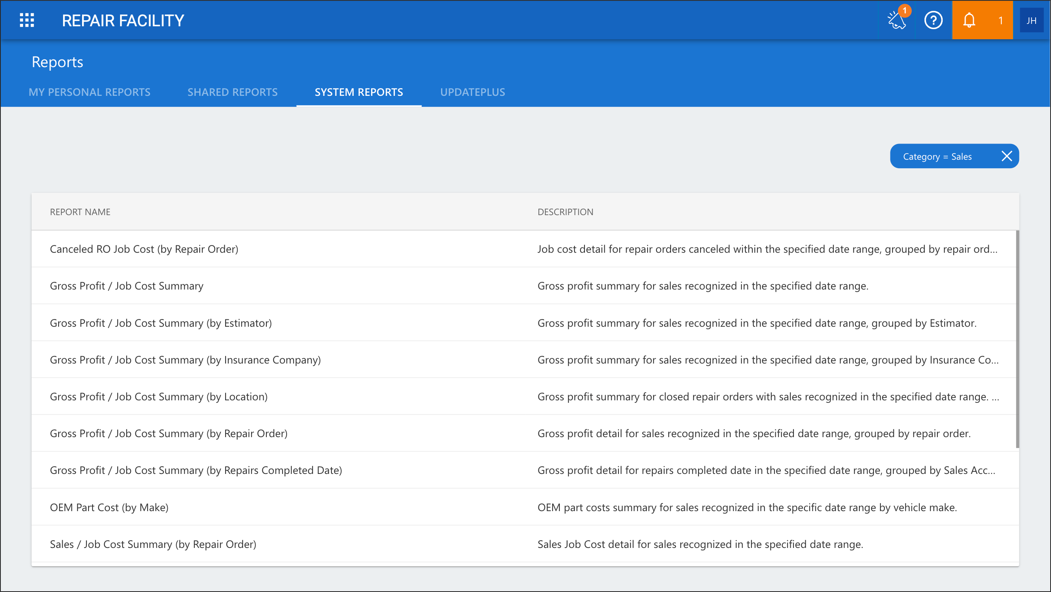Select the System Reports tab

[x=359, y=92]
